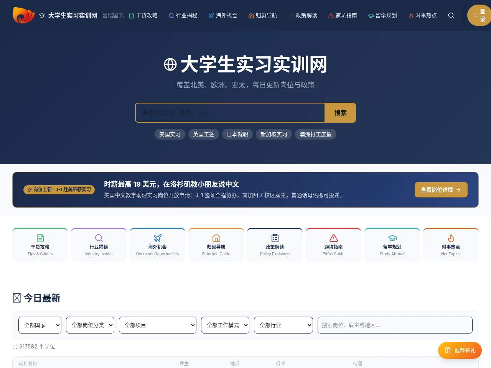Click the gift 推荐有礼 floating button
Viewport: 491px width, 368px height.
click(x=460, y=350)
